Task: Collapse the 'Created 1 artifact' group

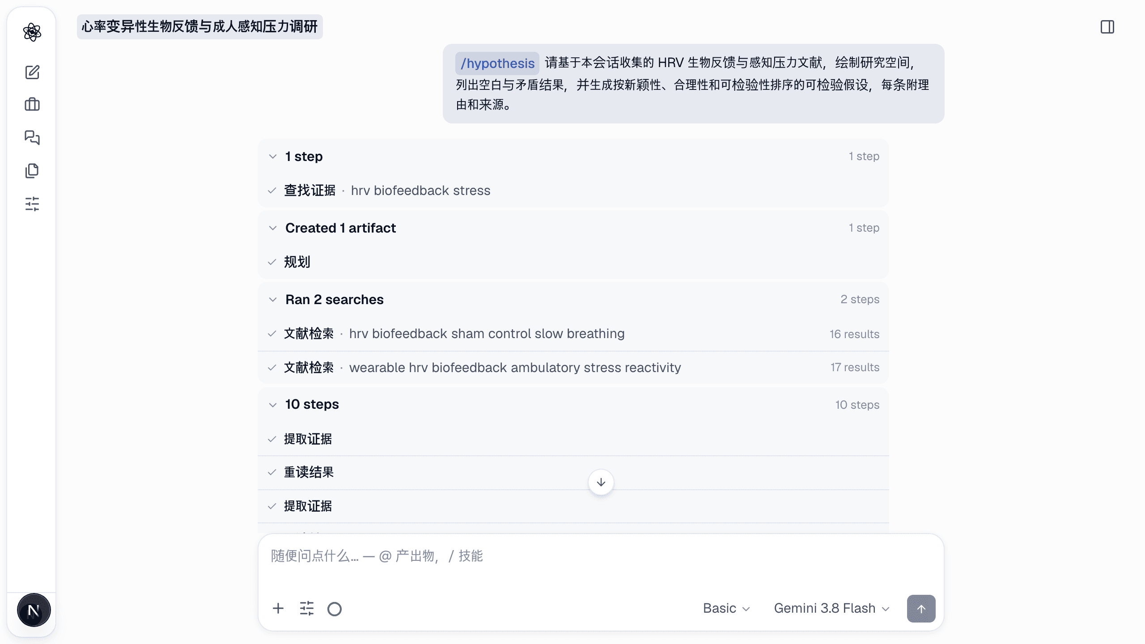Action: [273, 228]
